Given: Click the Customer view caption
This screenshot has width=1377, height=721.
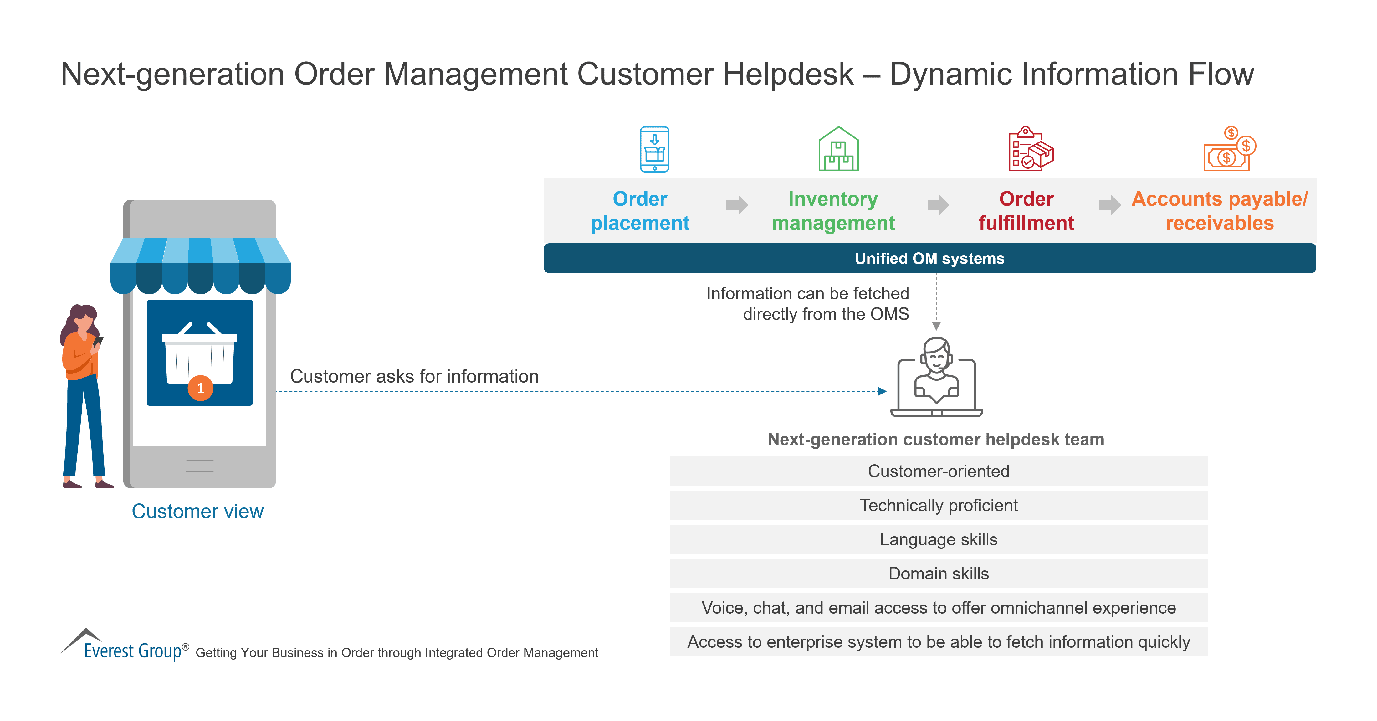Looking at the screenshot, I should [197, 511].
